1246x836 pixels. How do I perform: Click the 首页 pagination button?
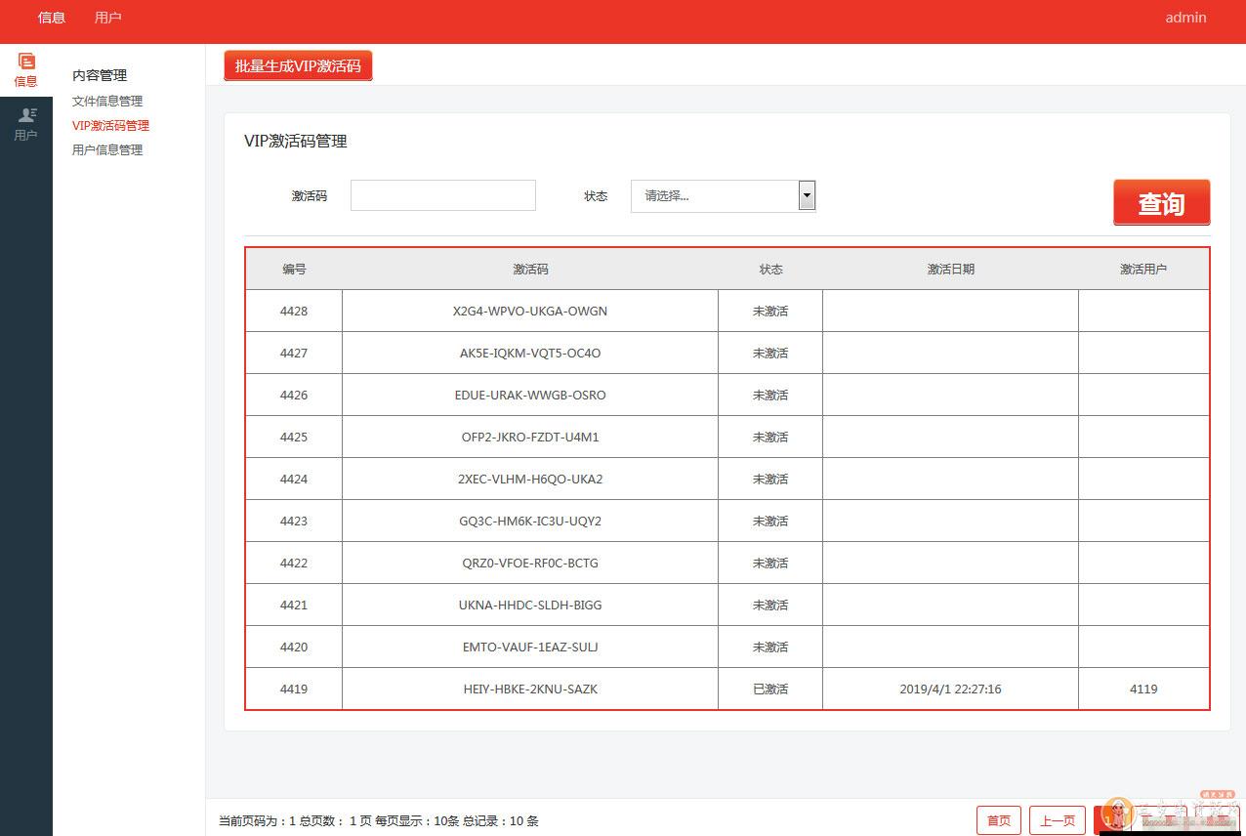tap(999, 820)
